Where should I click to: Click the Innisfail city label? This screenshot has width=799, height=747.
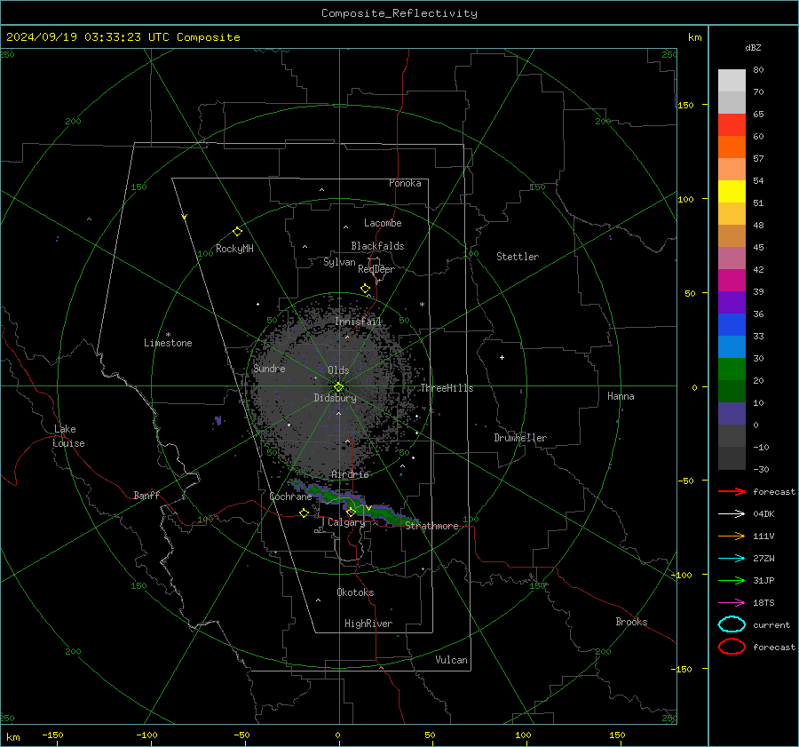pos(359,322)
